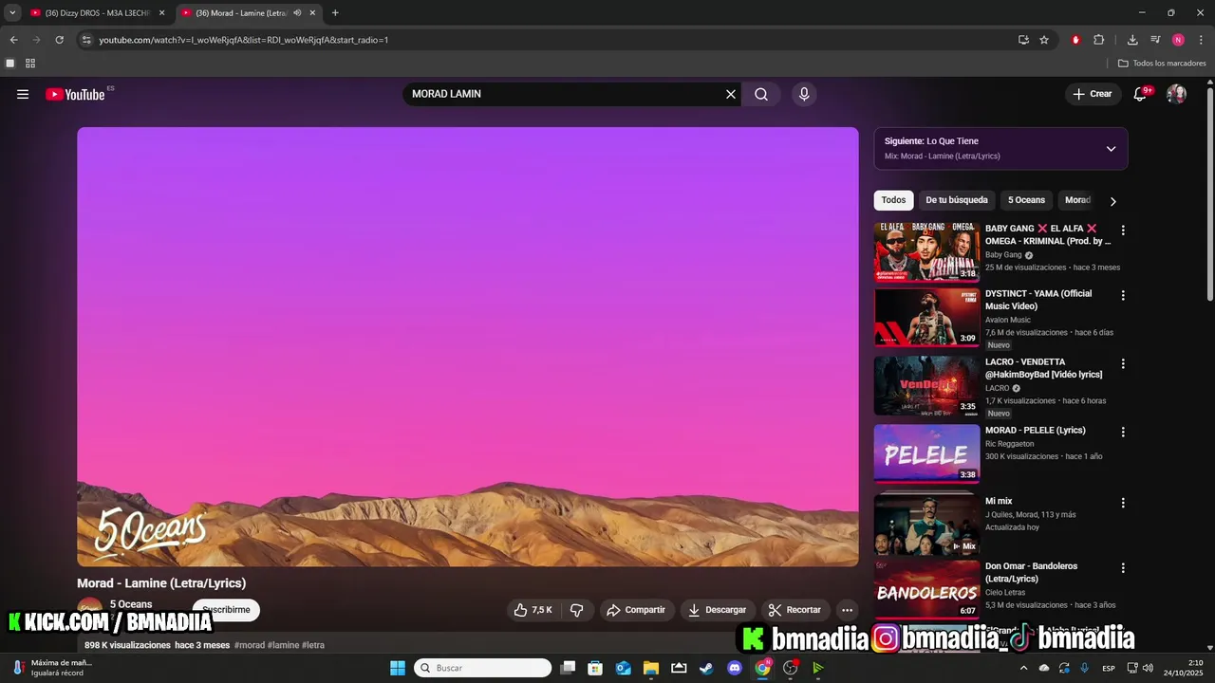The height and width of the screenshot is (683, 1215).
Task: Open Don Omar - Bandoleros title link
Action: [x=1032, y=572]
